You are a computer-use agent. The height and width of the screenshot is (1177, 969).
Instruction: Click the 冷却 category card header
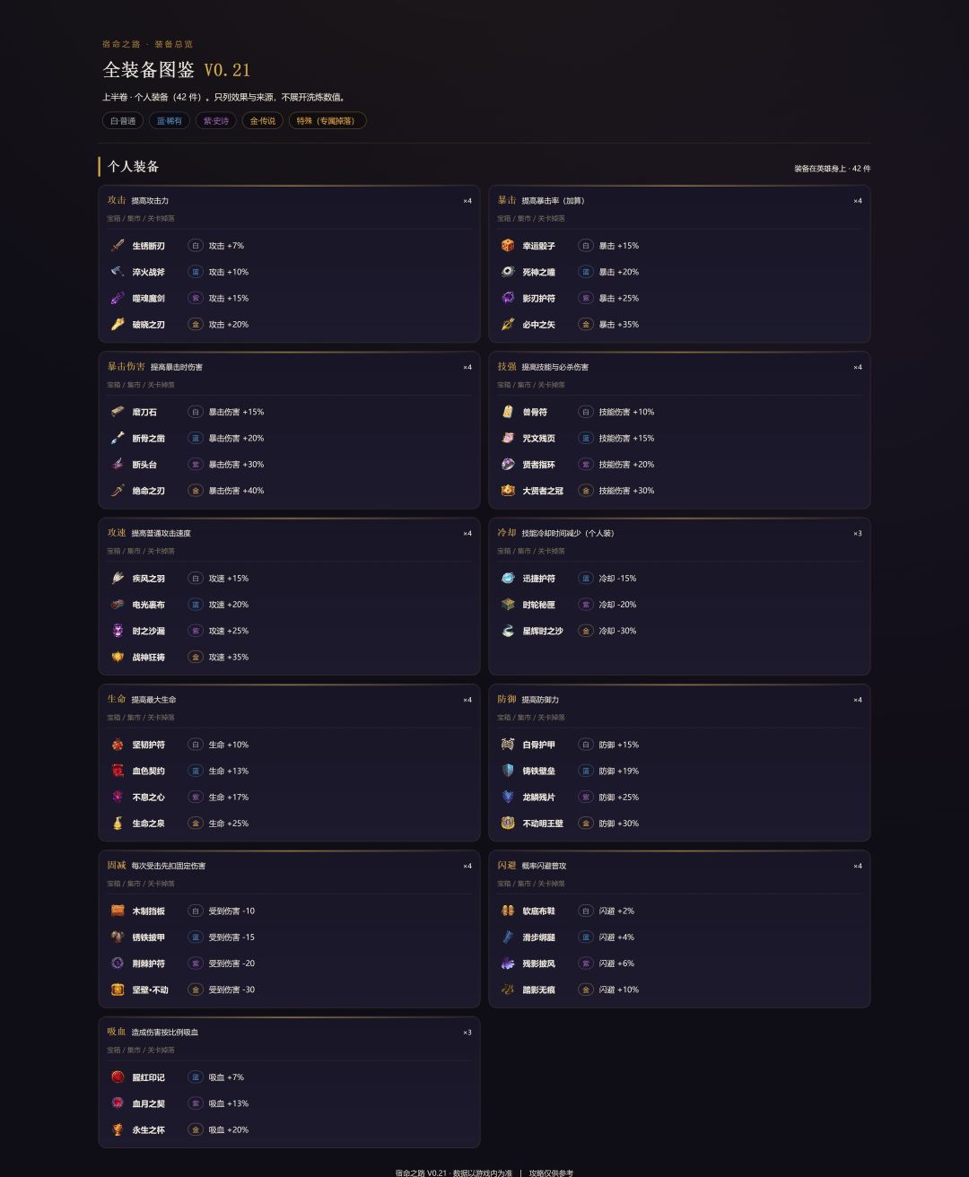point(679,533)
